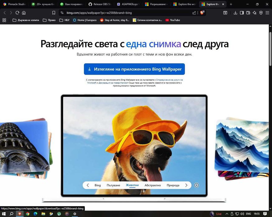The width and height of the screenshot is (272, 217).
Task: Open a new browser tab
Action: (231, 4)
